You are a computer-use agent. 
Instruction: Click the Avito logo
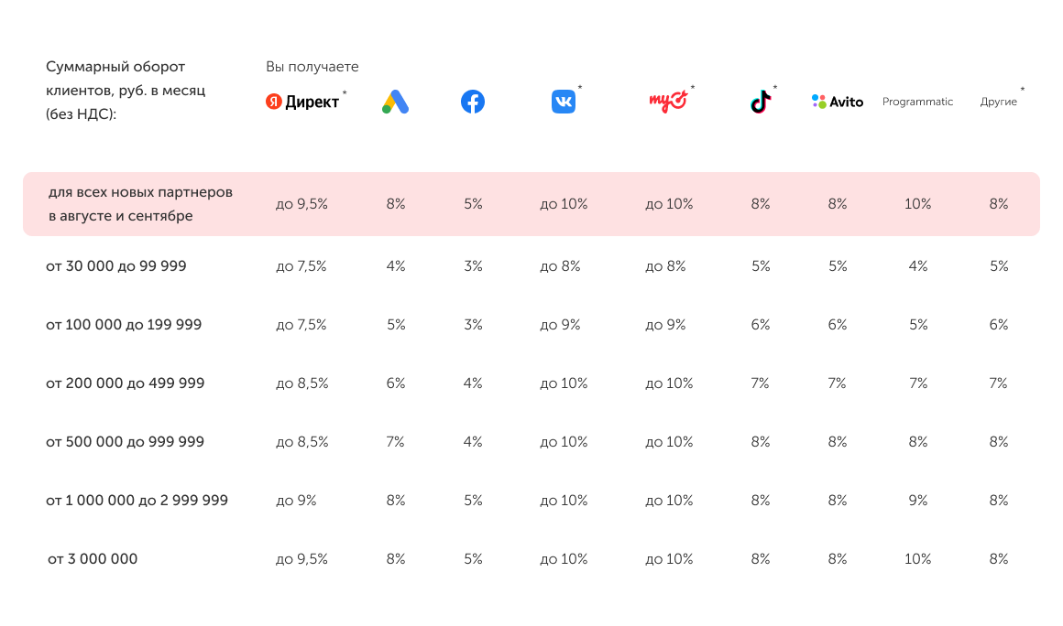pos(838,102)
